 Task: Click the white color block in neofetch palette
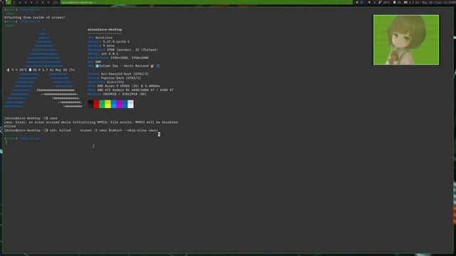coord(130,104)
